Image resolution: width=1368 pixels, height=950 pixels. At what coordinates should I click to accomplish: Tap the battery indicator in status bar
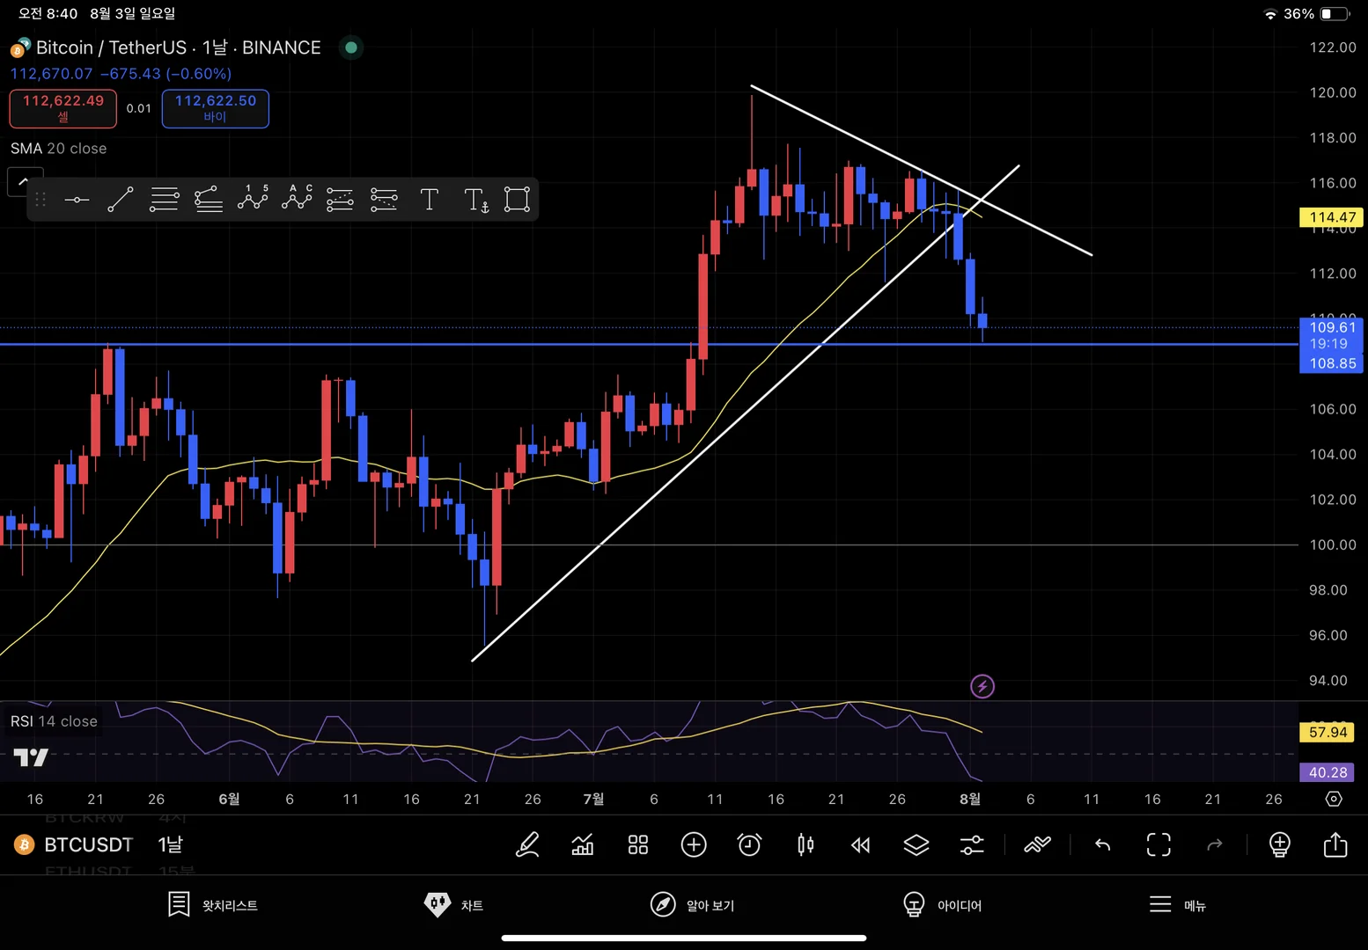point(1335,14)
